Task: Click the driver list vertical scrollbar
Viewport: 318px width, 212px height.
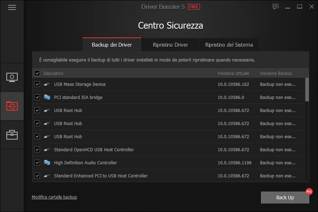Action: 307,89
